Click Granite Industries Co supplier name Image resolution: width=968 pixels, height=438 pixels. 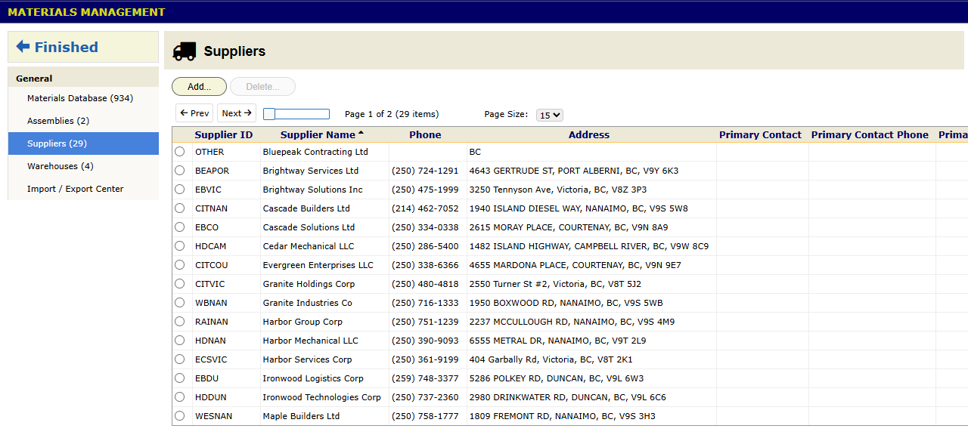pyautogui.click(x=307, y=303)
